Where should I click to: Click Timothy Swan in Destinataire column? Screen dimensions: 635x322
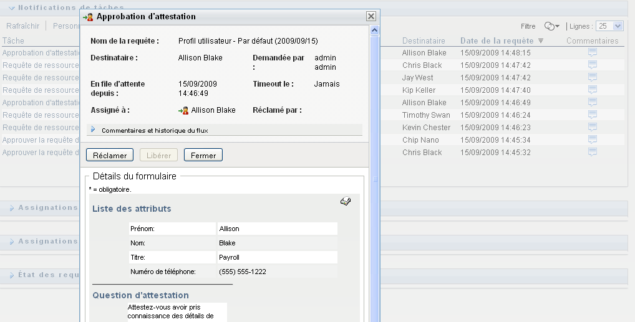point(426,115)
